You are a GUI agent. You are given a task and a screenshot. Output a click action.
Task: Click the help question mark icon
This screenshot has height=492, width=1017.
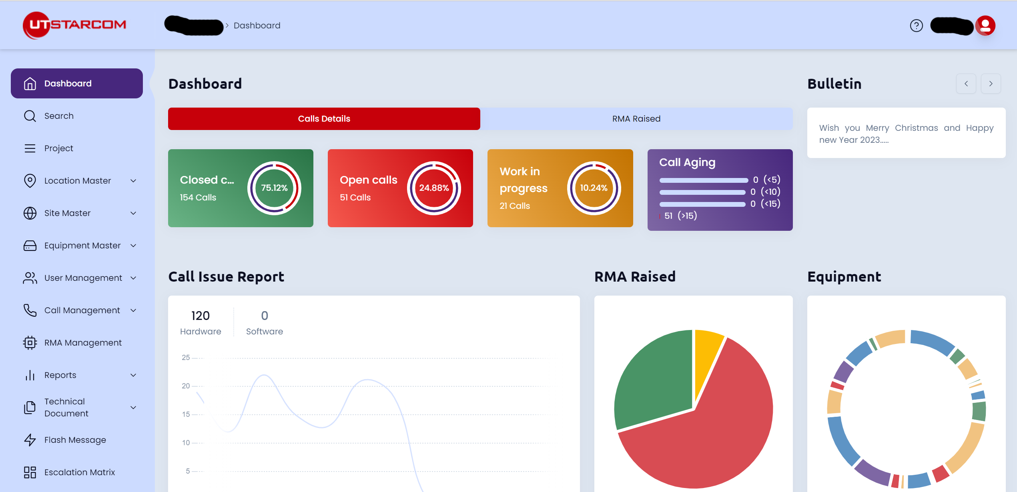916,26
